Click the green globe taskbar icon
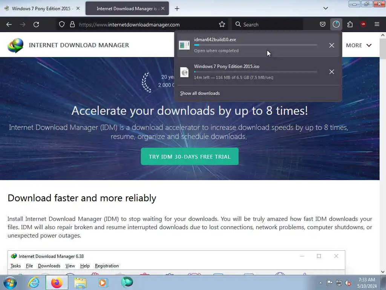Viewport: 386px width, 290px height. point(127,282)
